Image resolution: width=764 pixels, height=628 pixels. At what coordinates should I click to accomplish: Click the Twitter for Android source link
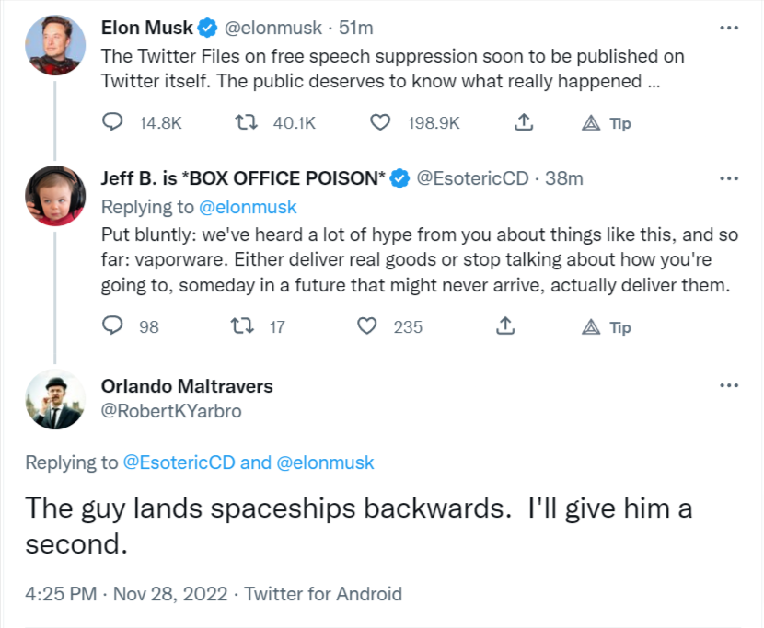(x=323, y=594)
